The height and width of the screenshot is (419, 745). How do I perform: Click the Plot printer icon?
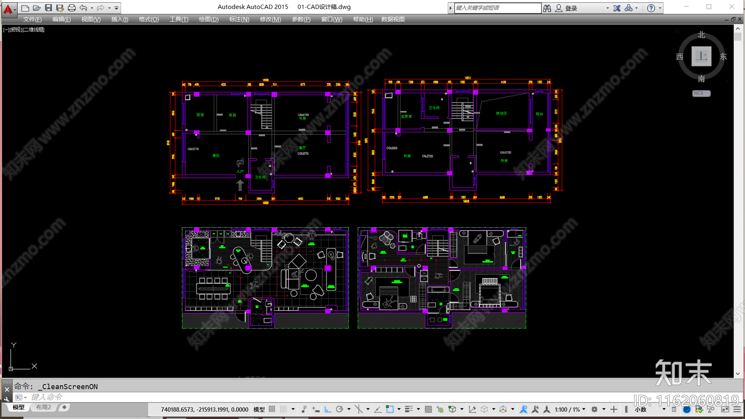(71, 8)
